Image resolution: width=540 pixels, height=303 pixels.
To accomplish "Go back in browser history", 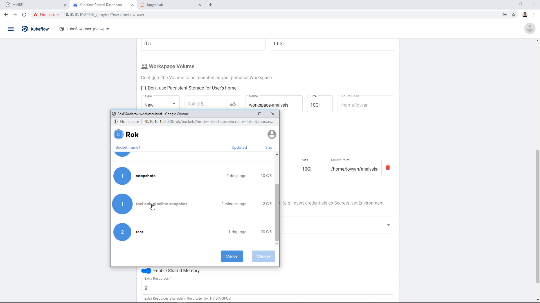I will tap(6, 15).
